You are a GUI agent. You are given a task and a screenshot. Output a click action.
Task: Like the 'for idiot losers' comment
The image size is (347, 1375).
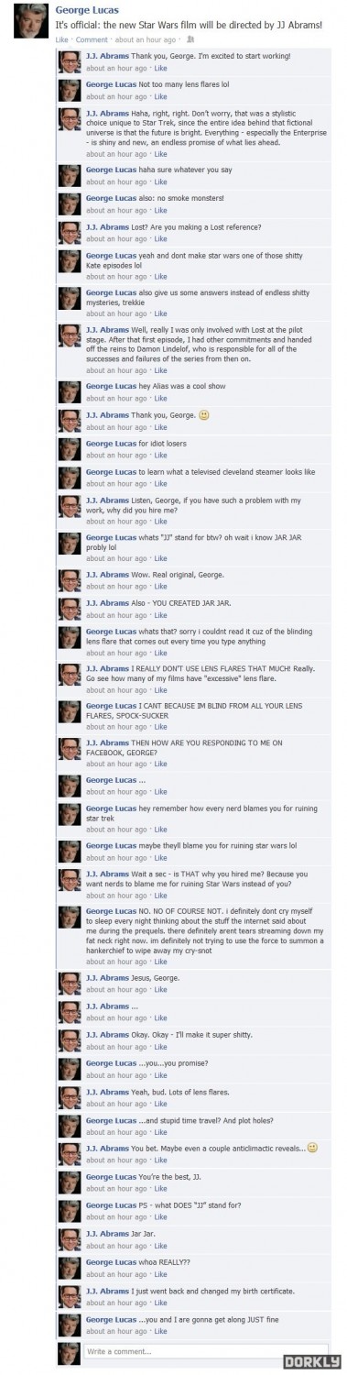coord(160,454)
